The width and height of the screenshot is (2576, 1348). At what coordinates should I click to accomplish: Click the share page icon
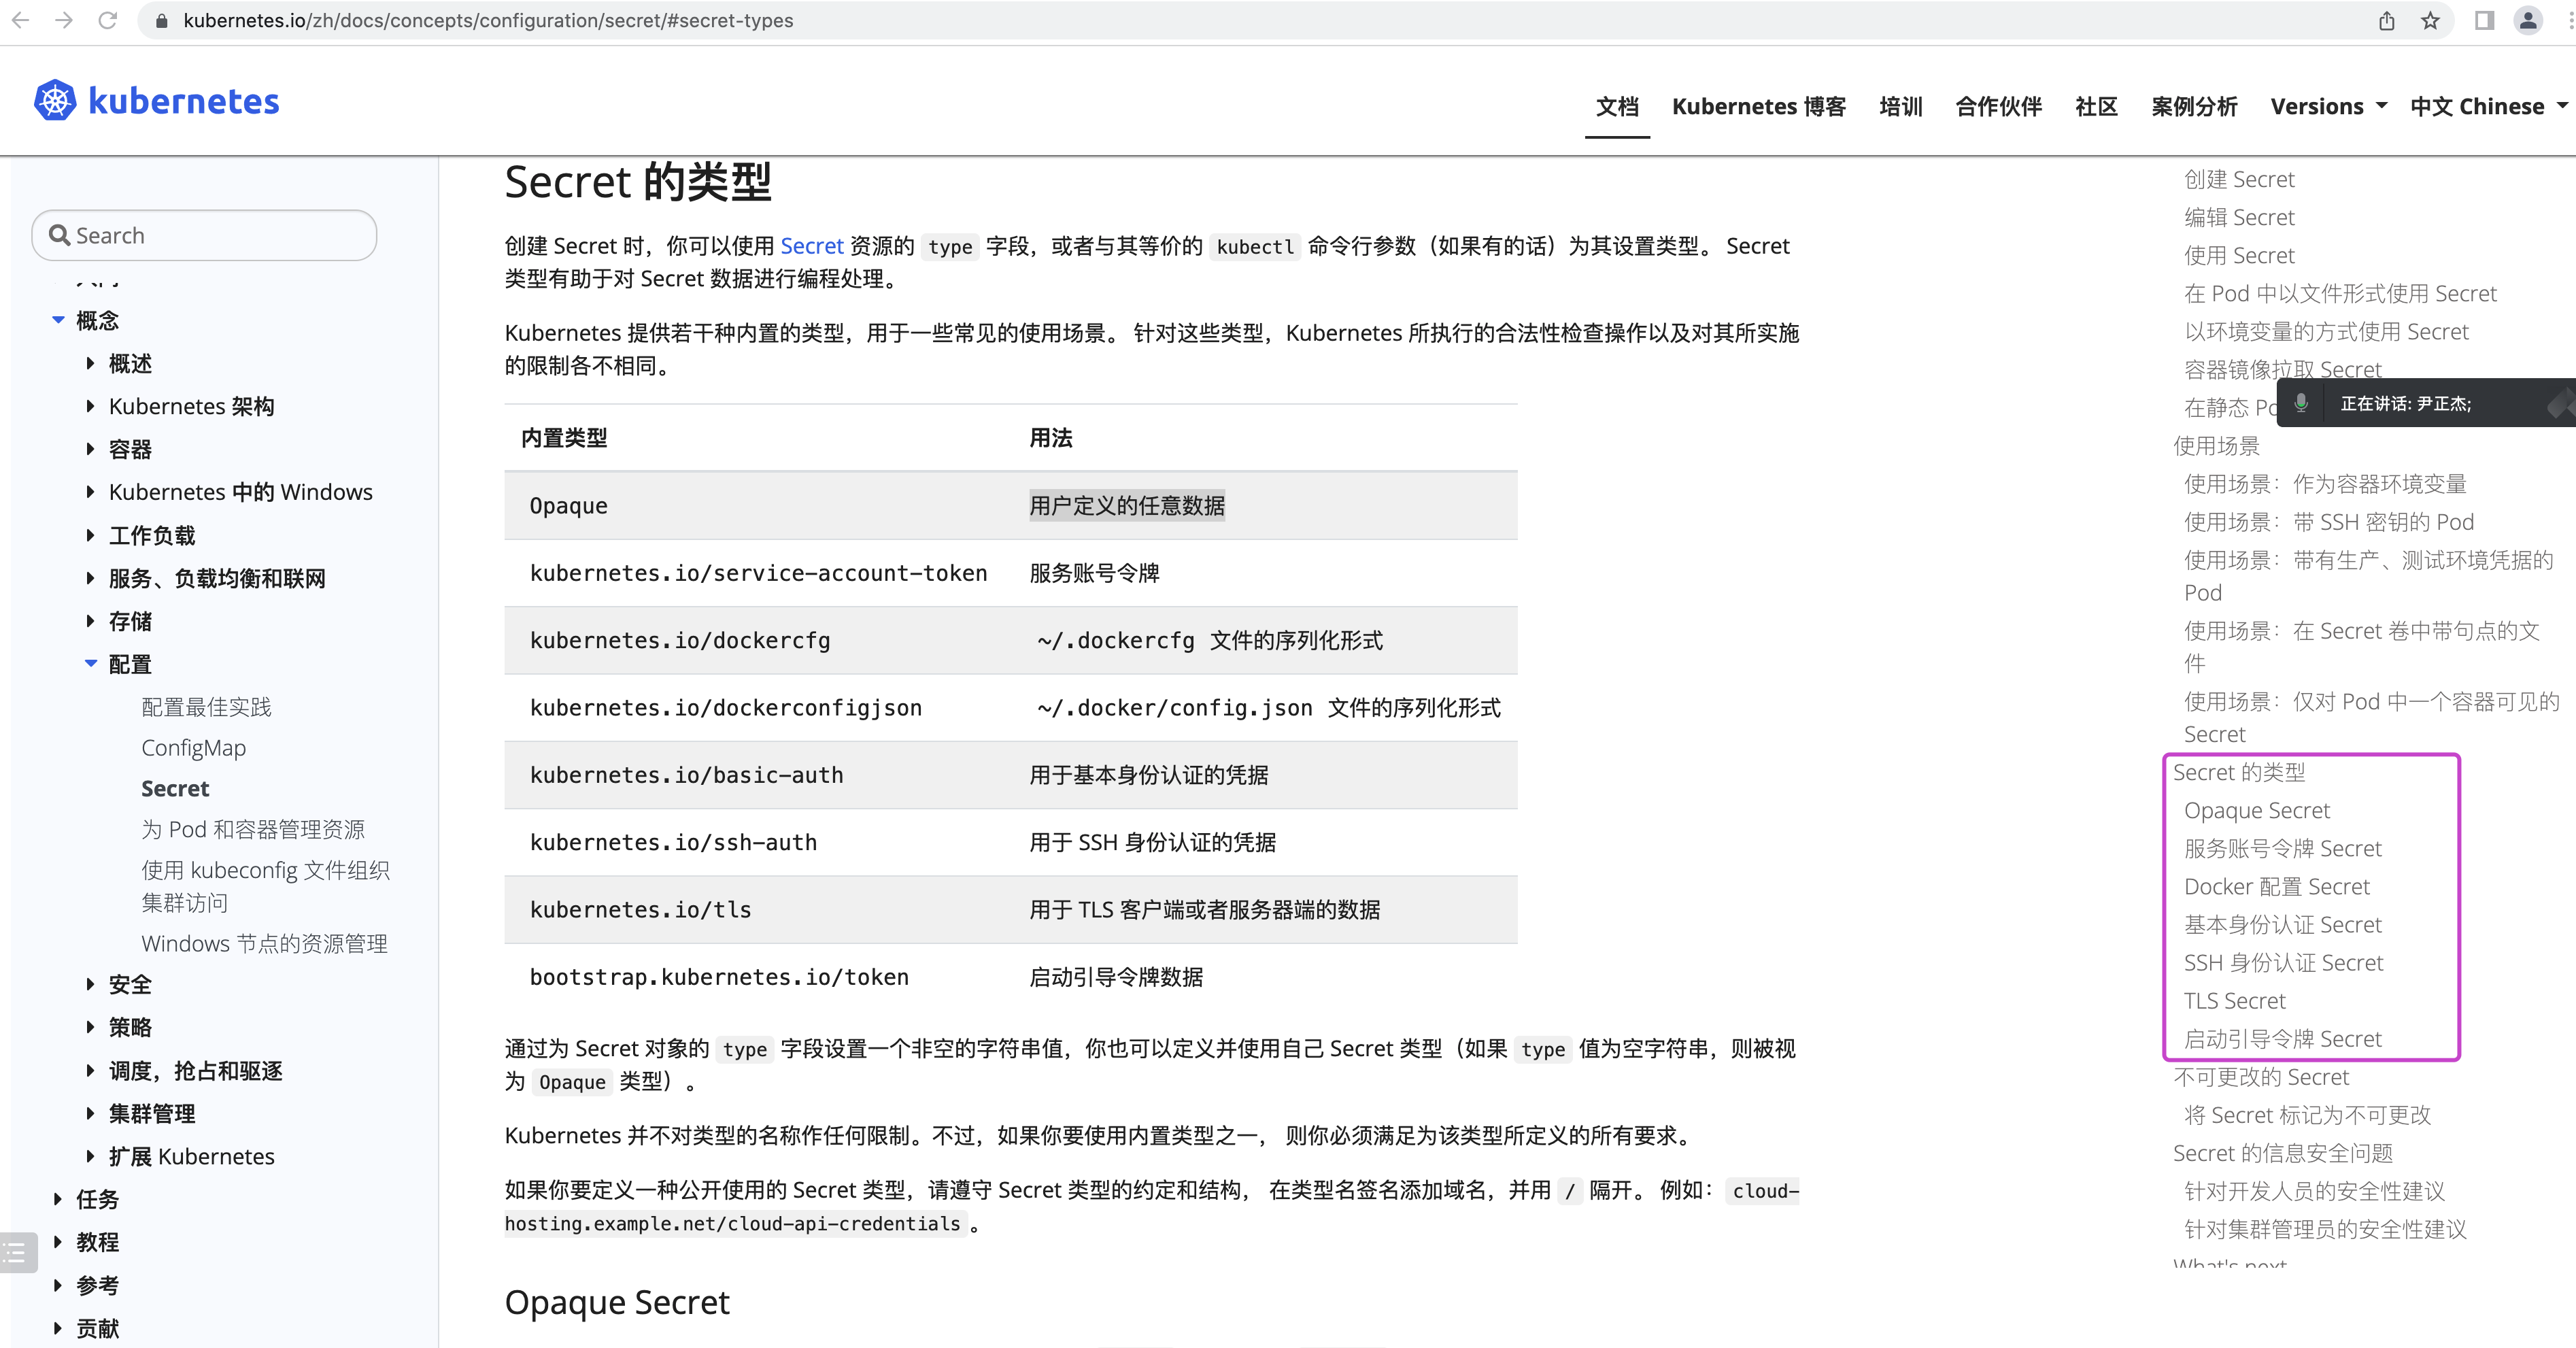[2386, 20]
